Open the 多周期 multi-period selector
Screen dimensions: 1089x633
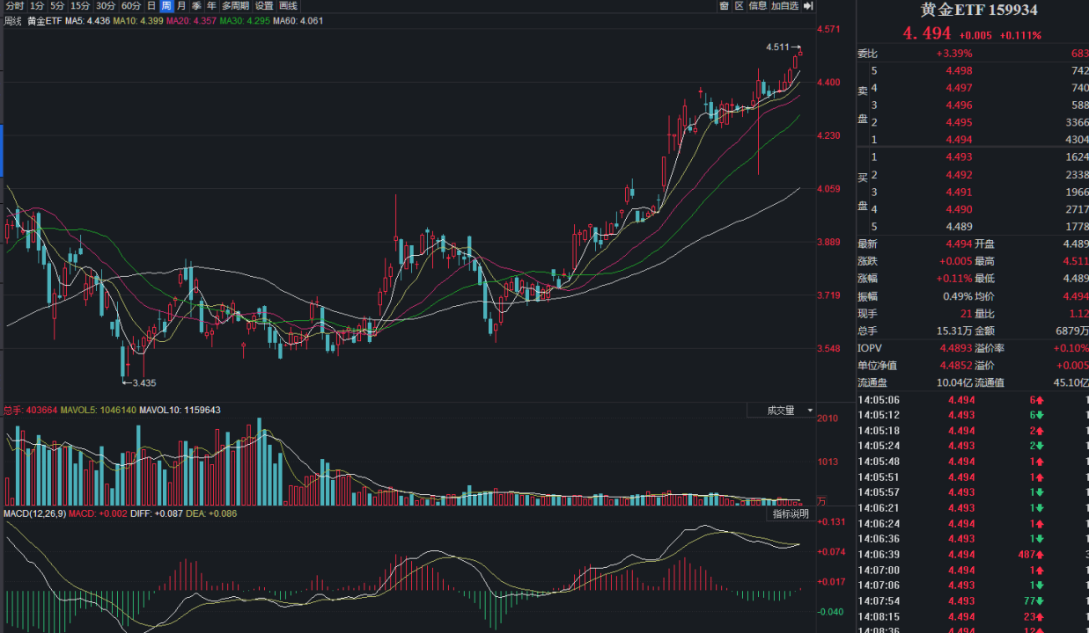pyautogui.click(x=235, y=6)
